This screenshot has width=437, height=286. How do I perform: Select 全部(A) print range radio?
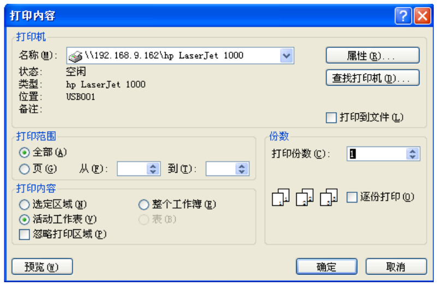click(24, 153)
